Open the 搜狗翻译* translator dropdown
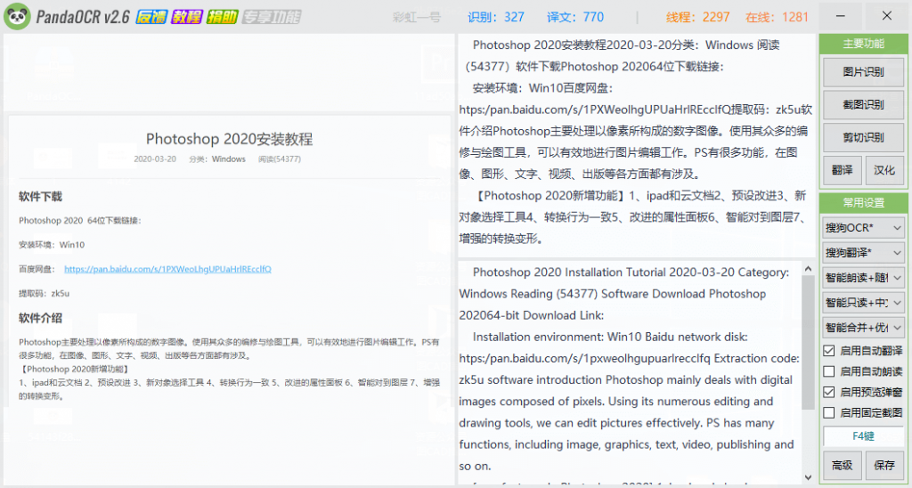 coord(863,252)
